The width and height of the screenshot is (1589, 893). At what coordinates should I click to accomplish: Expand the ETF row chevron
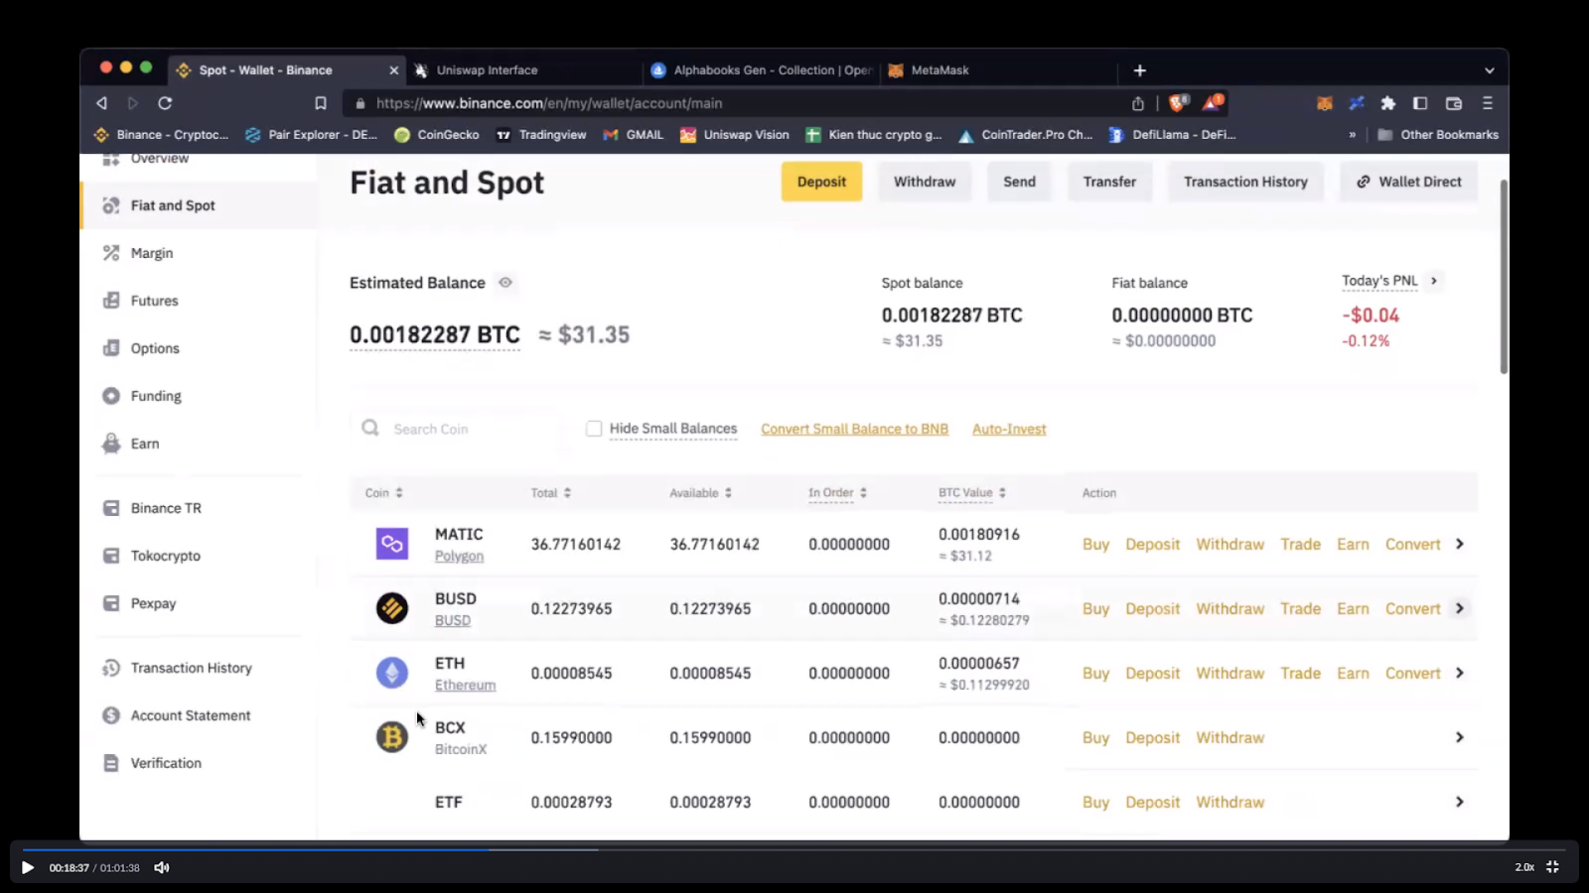coord(1460,802)
